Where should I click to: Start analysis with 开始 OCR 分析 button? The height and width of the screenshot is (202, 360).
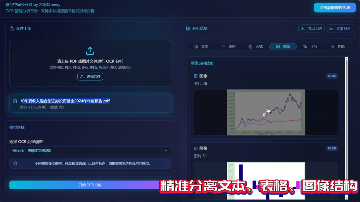pos(90,185)
